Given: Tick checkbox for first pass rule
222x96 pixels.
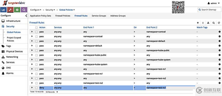Looking at the screenshot, I should [x=37, y=32].
